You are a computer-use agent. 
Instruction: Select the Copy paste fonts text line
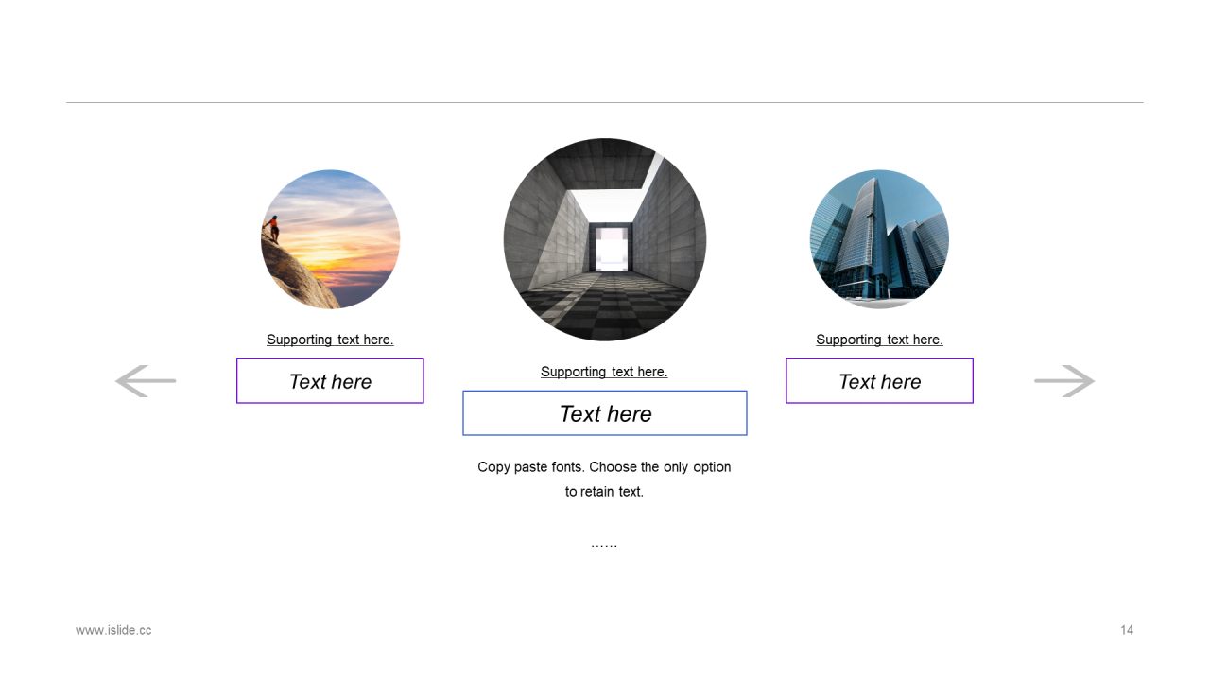(x=604, y=467)
